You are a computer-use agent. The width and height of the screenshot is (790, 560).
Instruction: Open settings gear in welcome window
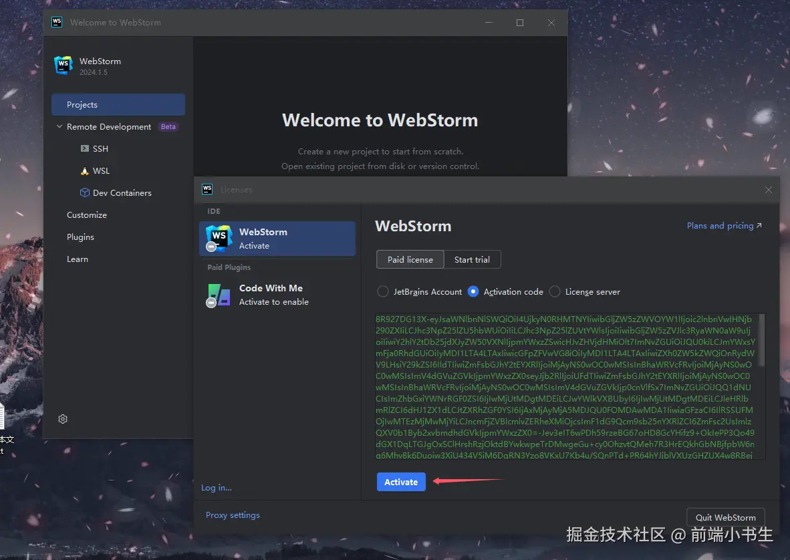(63, 419)
